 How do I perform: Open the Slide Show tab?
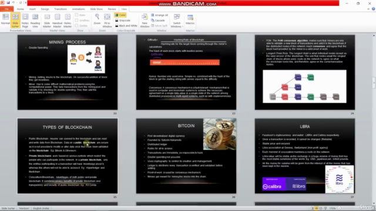(x=96, y=9)
